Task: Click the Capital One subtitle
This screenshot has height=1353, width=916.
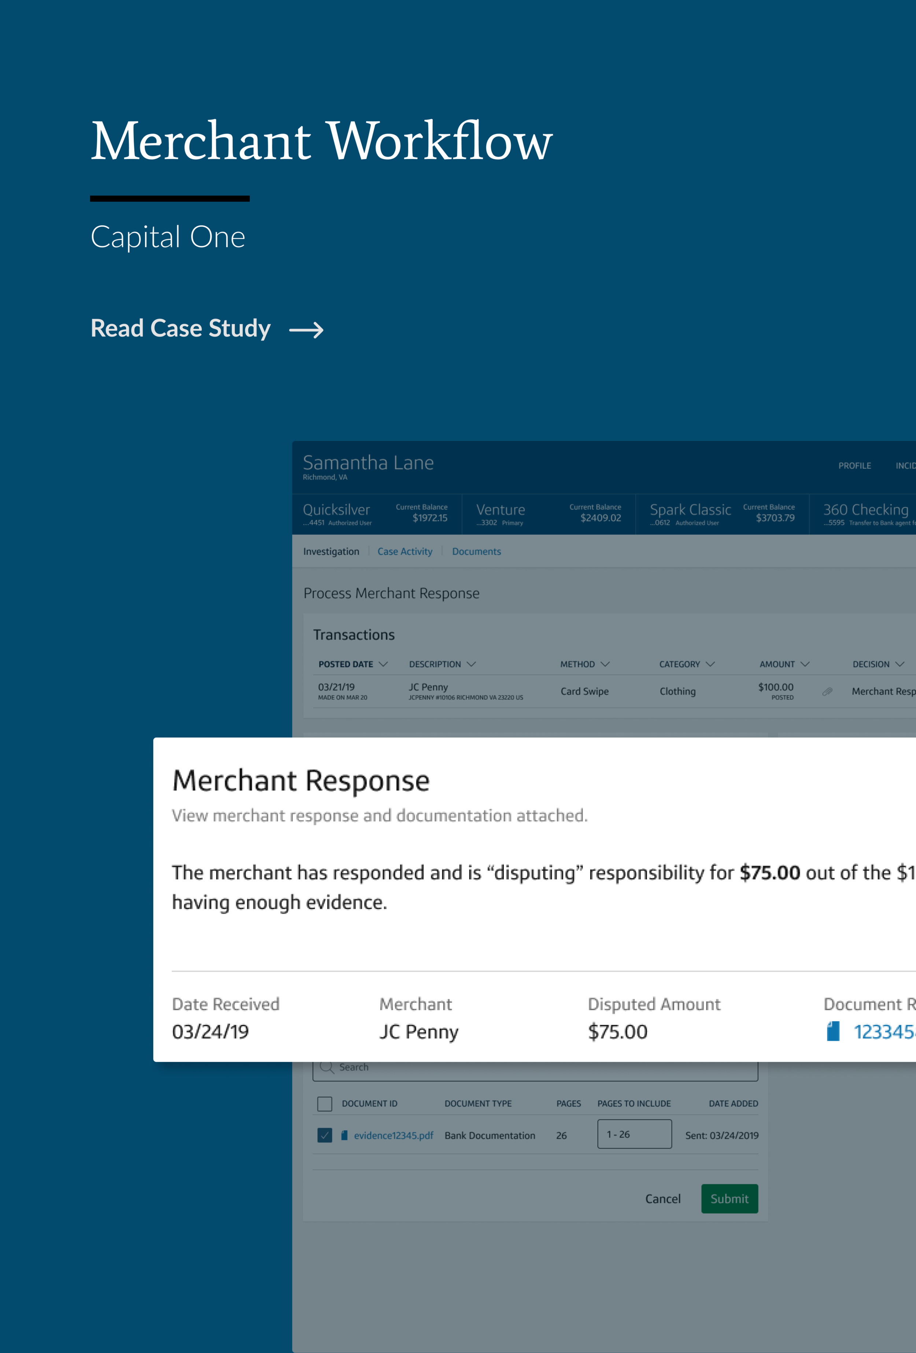Action: coord(168,237)
